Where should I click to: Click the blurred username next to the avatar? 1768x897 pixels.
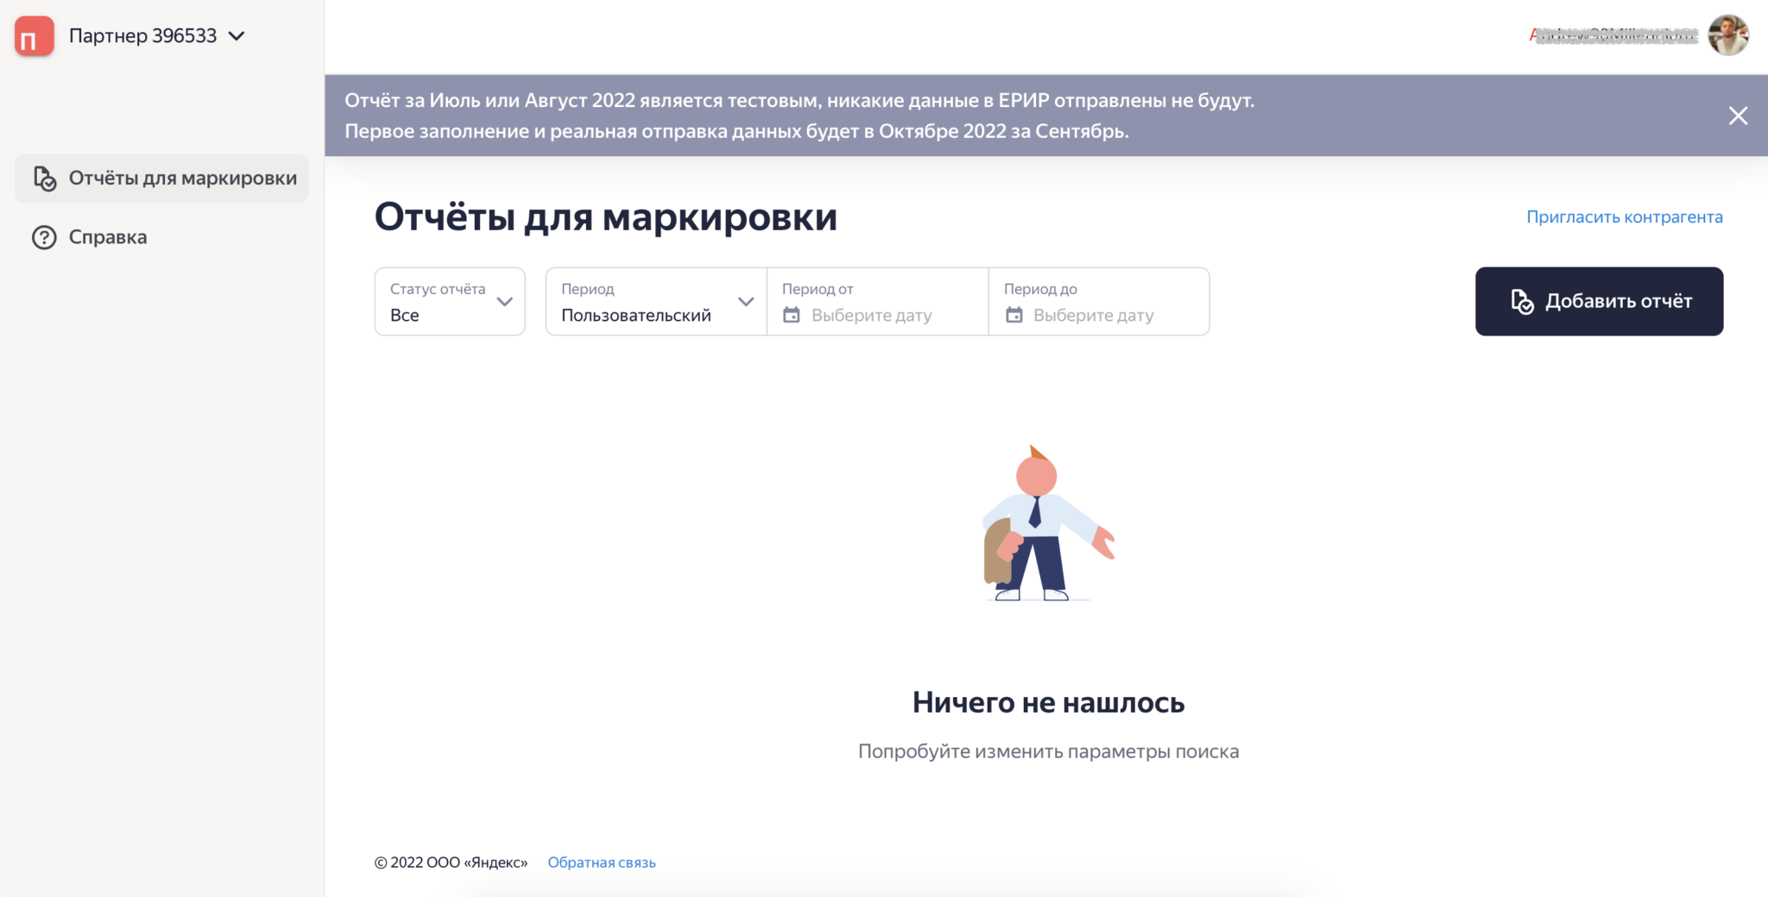coord(1613,35)
